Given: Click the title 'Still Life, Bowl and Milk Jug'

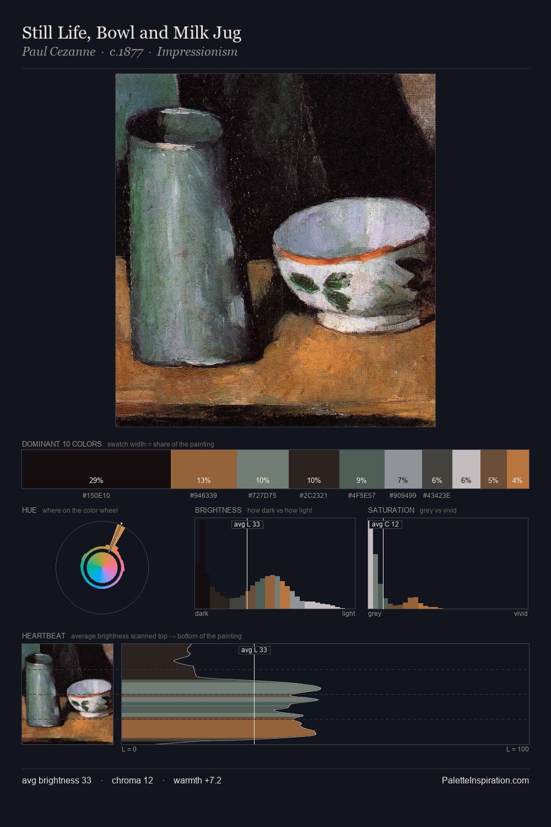Looking at the screenshot, I should tap(132, 33).
